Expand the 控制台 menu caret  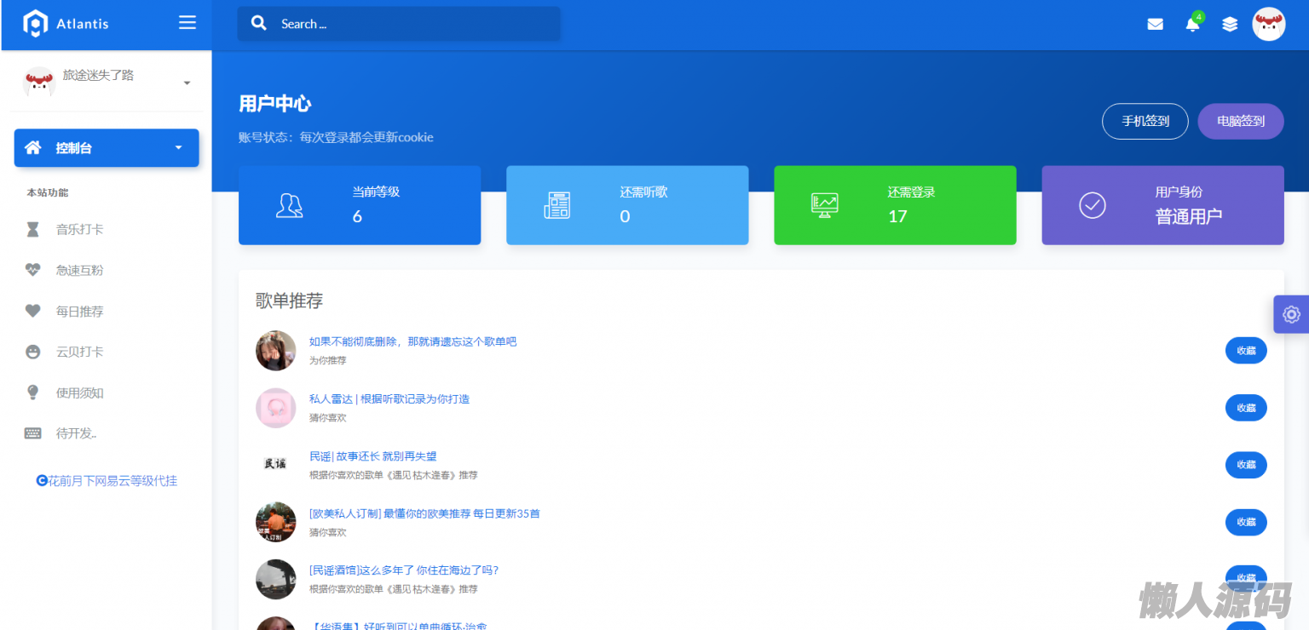[178, 148]
